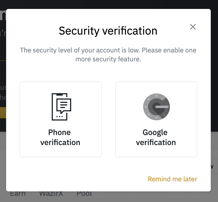
Task: Click the low security level description text
Action: 108,55
